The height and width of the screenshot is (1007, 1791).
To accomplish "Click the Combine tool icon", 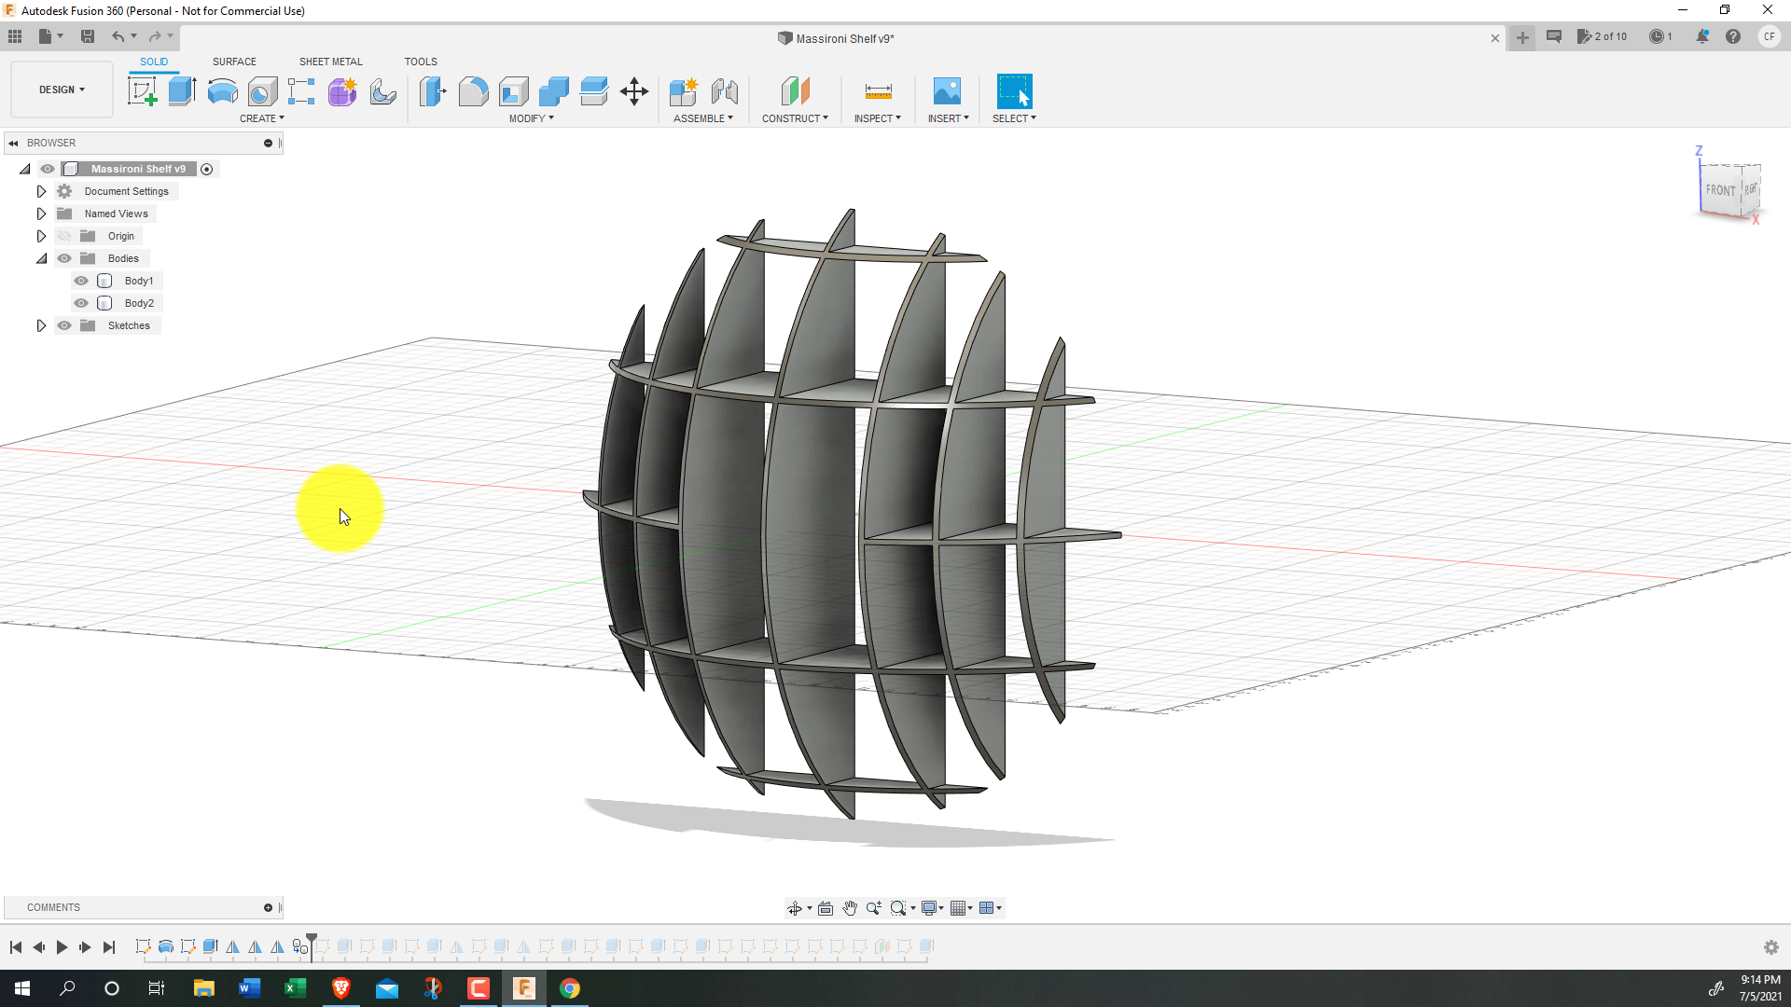I will [x=554, y=91].
